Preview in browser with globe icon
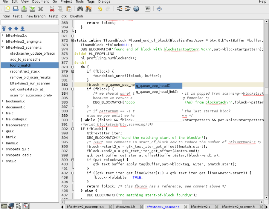Viewport: 269px width, 209px height. pos(136,9)
